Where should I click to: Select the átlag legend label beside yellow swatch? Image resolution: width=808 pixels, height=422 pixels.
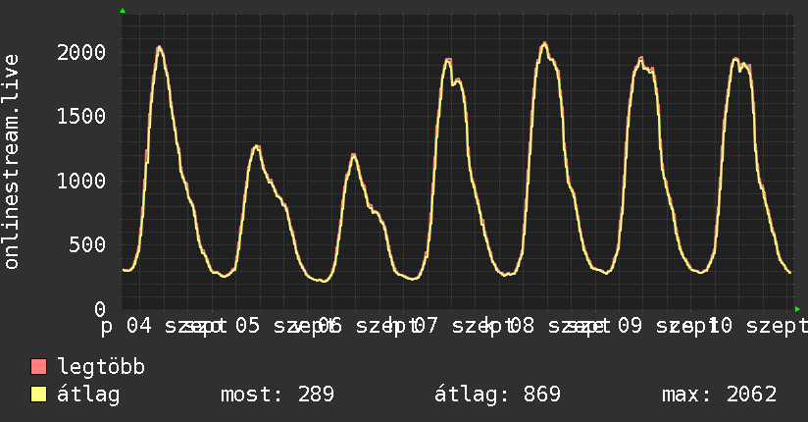(88, 395)
